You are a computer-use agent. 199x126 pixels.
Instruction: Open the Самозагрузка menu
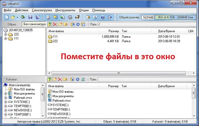42,10
